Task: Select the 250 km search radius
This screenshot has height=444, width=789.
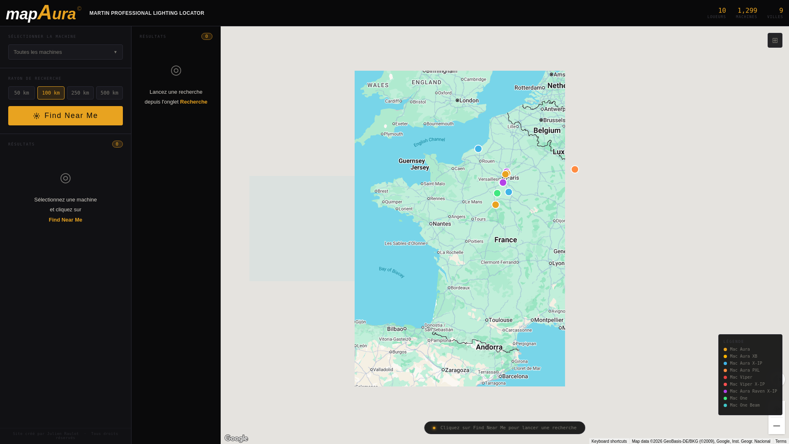Action: tap(80, 93)
